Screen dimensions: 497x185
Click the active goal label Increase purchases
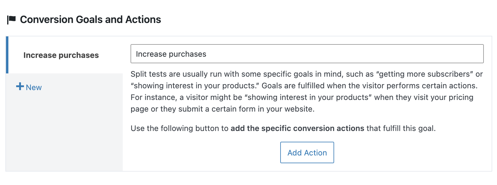tap(61, 55)
